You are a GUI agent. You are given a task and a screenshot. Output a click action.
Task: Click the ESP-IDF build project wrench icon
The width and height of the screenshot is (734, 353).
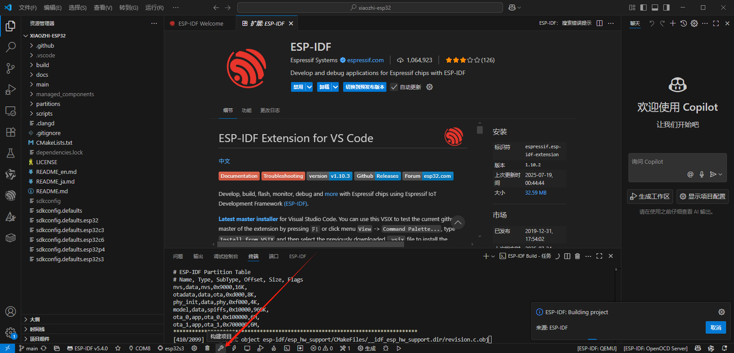pos(220,348)
